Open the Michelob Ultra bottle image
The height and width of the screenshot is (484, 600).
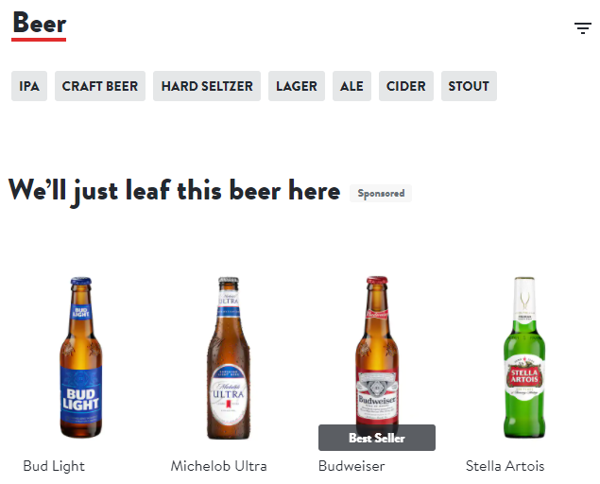[229, 357]
